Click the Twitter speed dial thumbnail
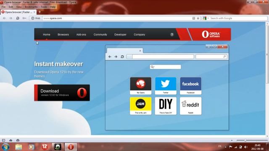This screenshot has height=151, width=269. click(166, 86)
